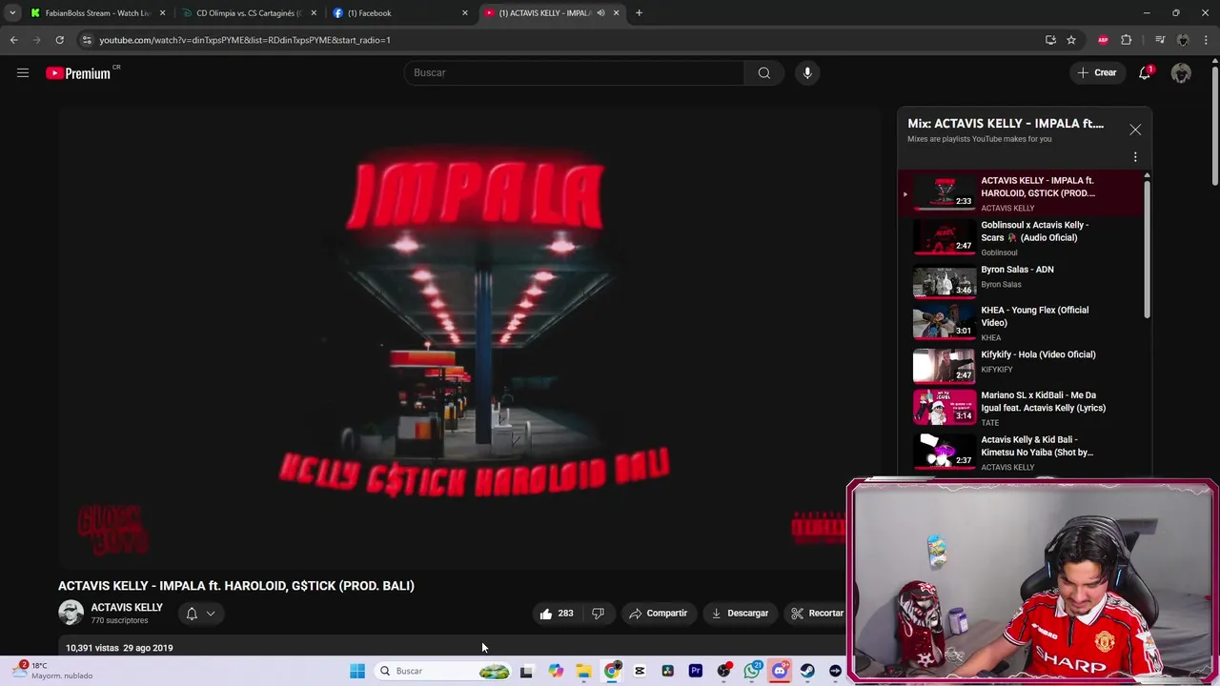Open Task View from the taskbar
Viewport: 1220px width, 686px height.
pos(526,672)
